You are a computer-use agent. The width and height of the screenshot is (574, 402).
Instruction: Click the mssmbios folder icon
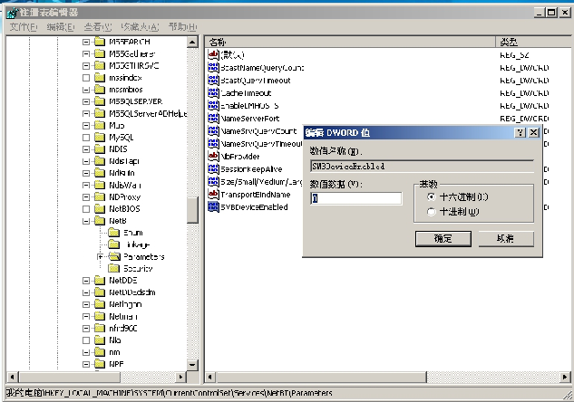tap(100, 90)
